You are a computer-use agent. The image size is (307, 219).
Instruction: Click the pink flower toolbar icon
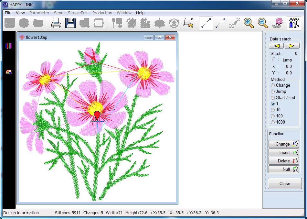tap(278, 23)
